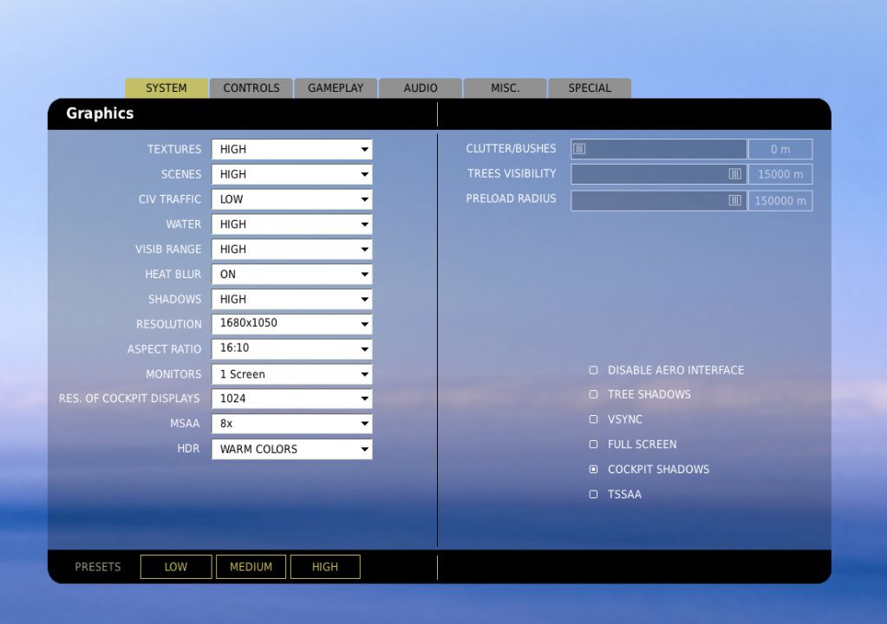Open the CIV TRAFFIC dropdown

291,198
